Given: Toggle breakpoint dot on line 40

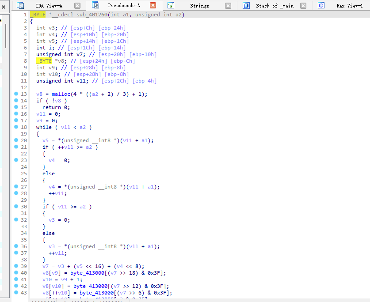Looking at the screenshot, I should 16,272.
